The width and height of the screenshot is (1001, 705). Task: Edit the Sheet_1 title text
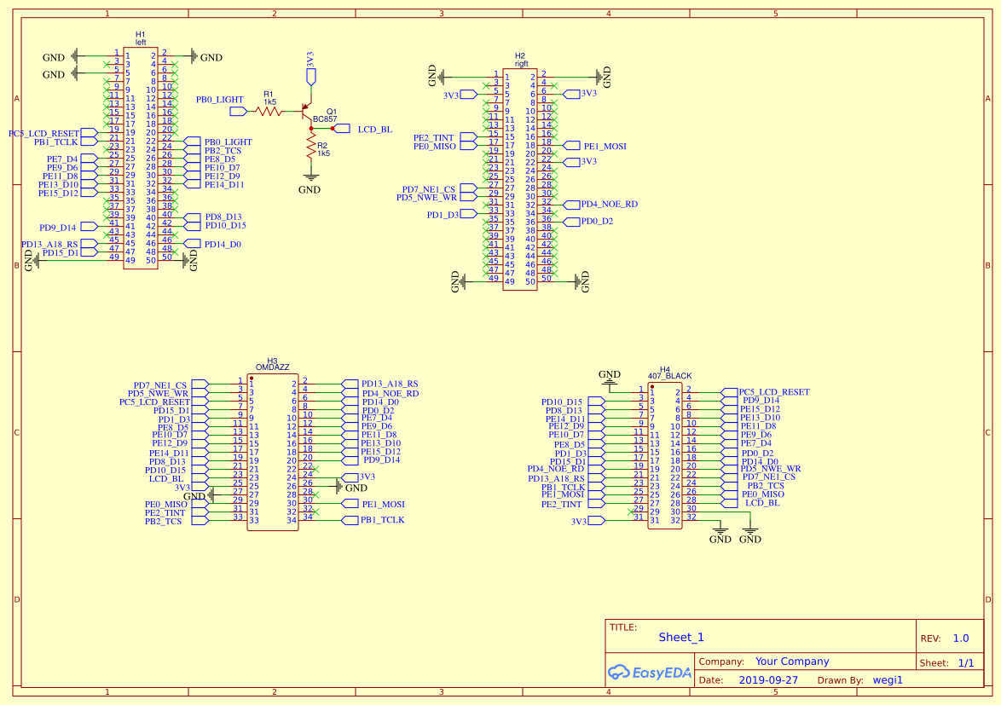point(682,637)
